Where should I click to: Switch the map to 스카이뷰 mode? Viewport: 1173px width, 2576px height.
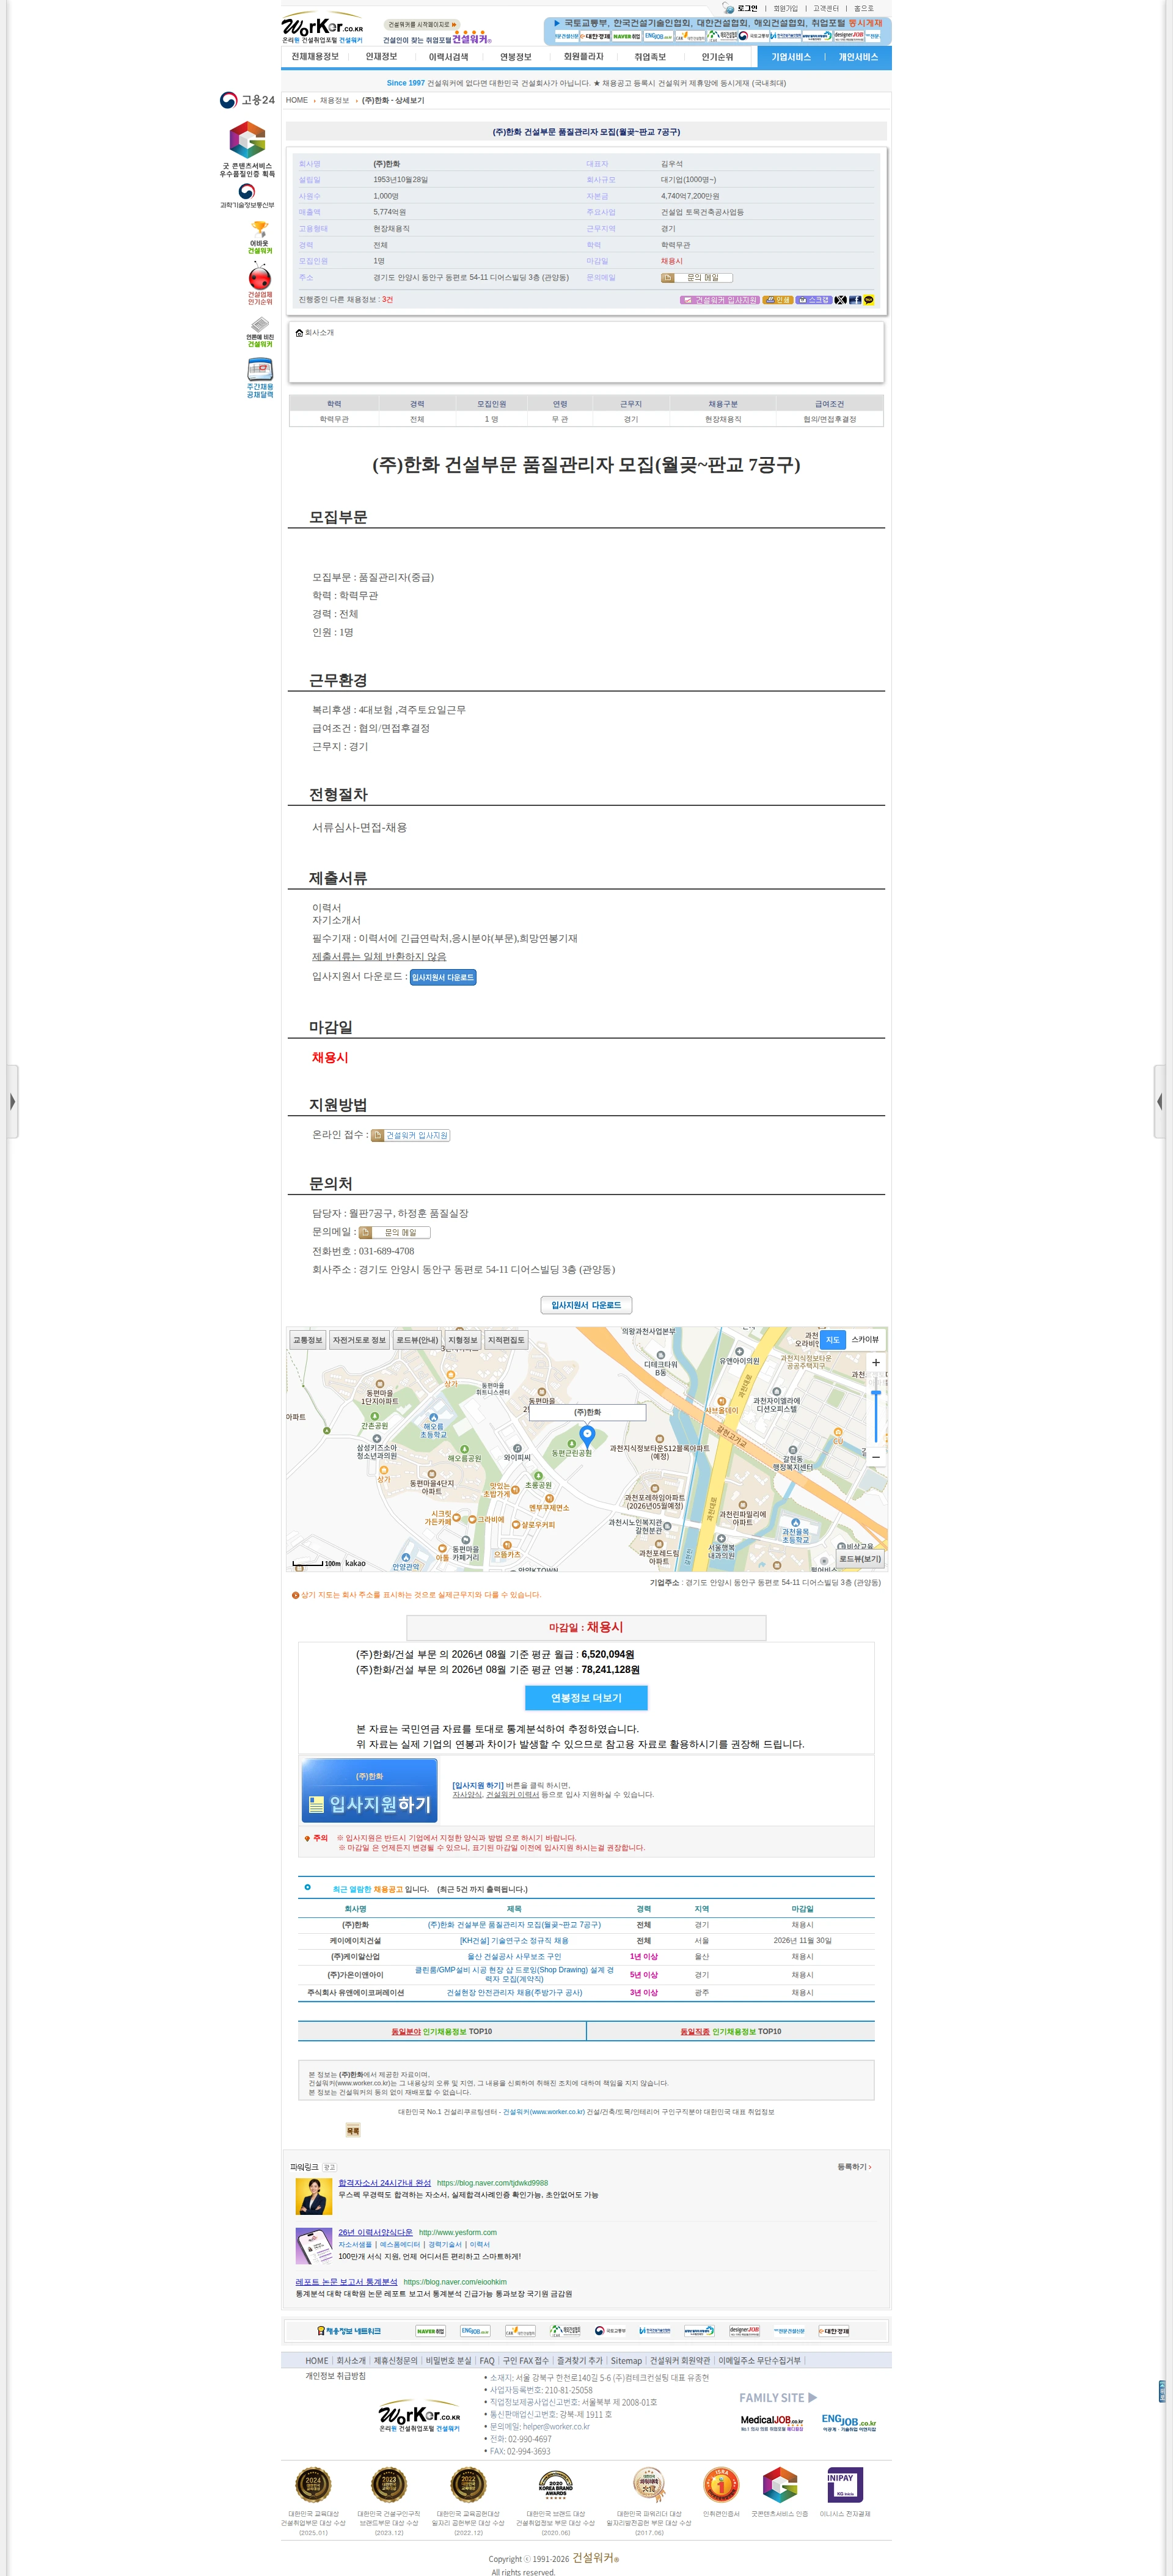(865, 1339)
